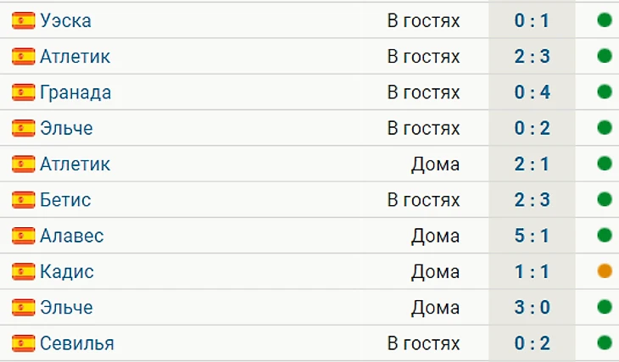Open the 1 : 1 draw score

[532, 271]
